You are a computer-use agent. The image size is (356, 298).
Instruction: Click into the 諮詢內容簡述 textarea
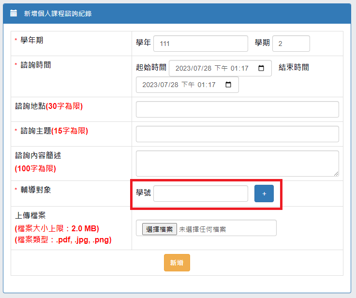click(237, 164)
